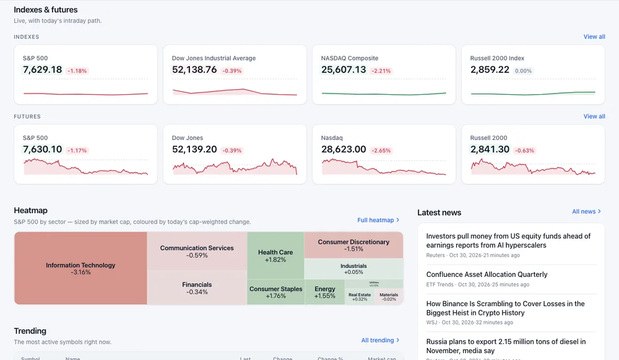
Task: Open the NASDAQ Composite index card
Action: coord(384,75)
